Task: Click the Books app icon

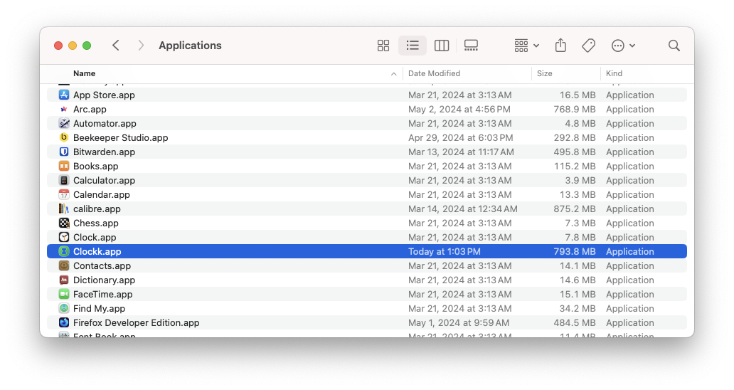Action: (x=64, y=167)
